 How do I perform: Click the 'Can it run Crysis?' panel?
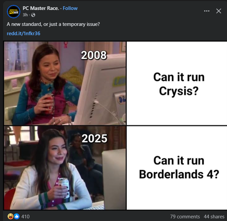click(177, 83)
